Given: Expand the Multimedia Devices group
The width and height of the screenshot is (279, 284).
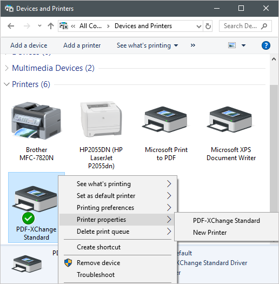Looking at the screenshot, I should 6,68.
